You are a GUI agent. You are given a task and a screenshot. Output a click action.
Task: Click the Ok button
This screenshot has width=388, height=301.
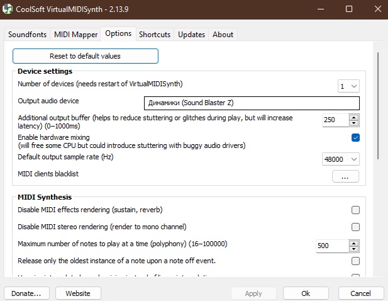coord(306,293)
